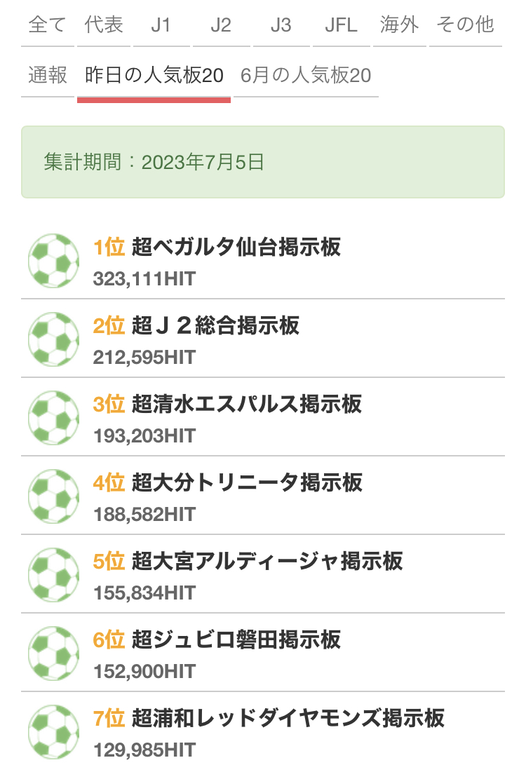526x765 pixels.
Task: Open the ball icon next to 7位 浦和レッドダイヤモンズ
Action: (x=53, y=732)
